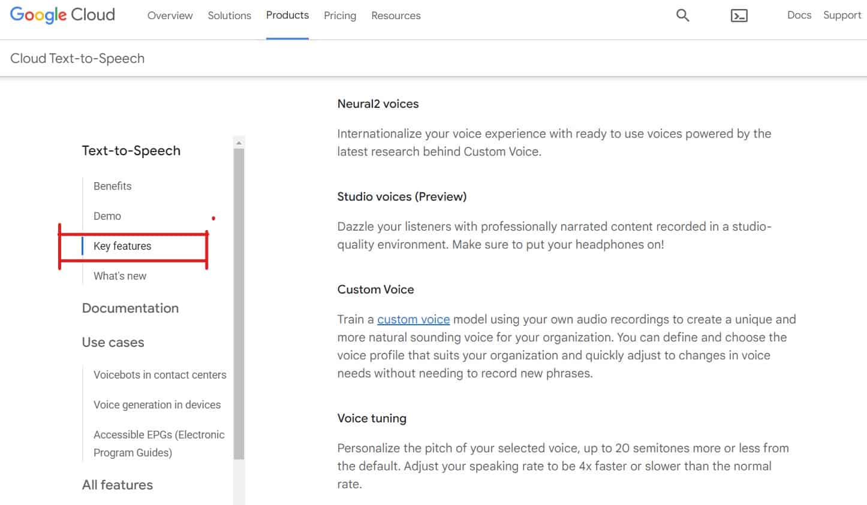Go to Voicebots in contact centers
Screen dimensions: 867x505
coord(159,374)
